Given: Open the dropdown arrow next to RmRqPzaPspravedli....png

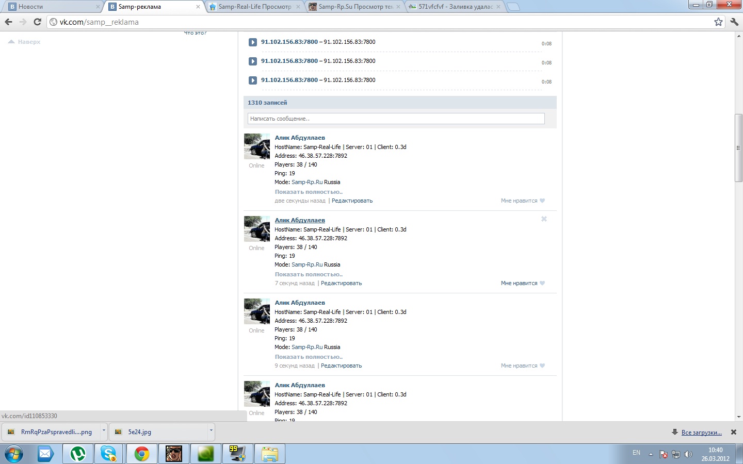Looking at the screenshot, I should 104,431.
